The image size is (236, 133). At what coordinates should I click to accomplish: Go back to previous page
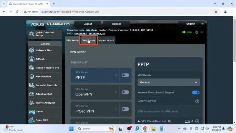[4, 12]
